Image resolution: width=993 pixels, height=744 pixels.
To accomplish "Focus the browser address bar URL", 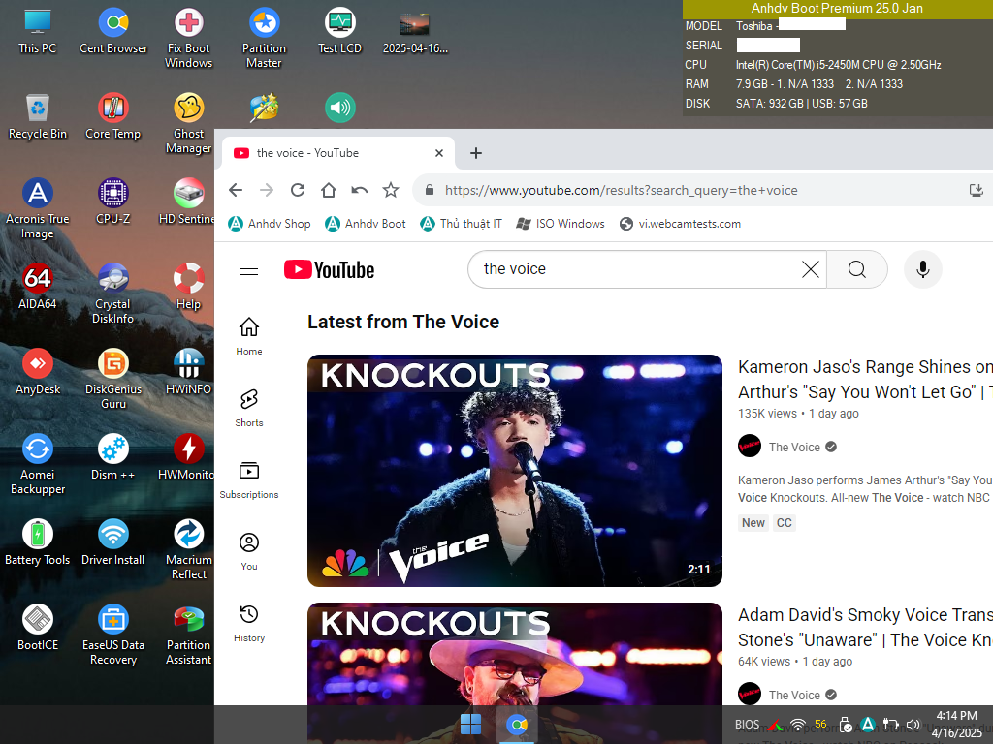I will (621, 191).
